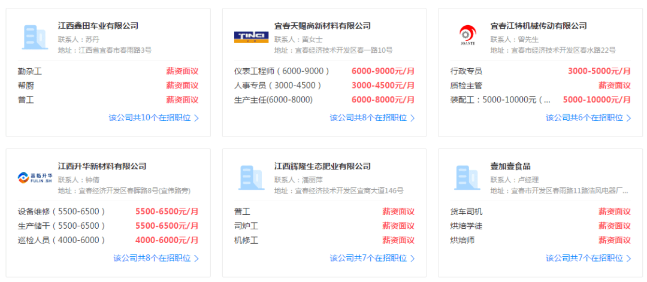Open the 富临升华 FULIN.SH logo
The width and height of the screenshot is (647, 282).
pyautogui.click(x=35, y=178)
